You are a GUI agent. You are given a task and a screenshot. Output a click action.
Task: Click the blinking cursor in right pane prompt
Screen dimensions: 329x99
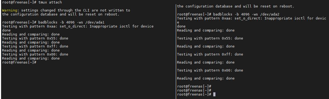click(214, 94)
